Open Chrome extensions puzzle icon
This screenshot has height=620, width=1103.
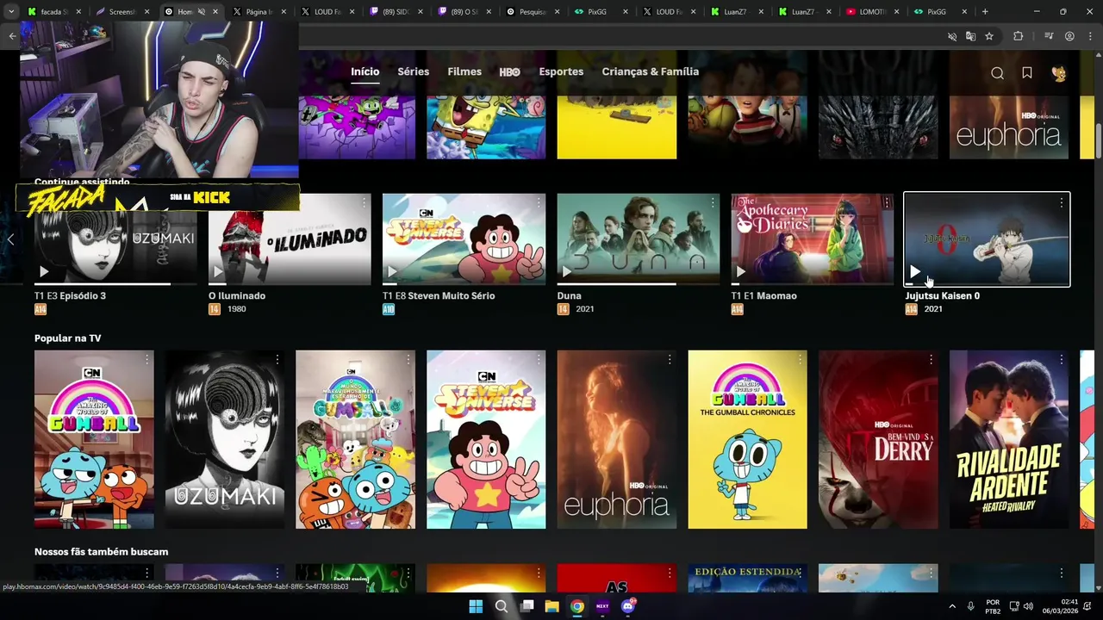(x=1019, y=36)
